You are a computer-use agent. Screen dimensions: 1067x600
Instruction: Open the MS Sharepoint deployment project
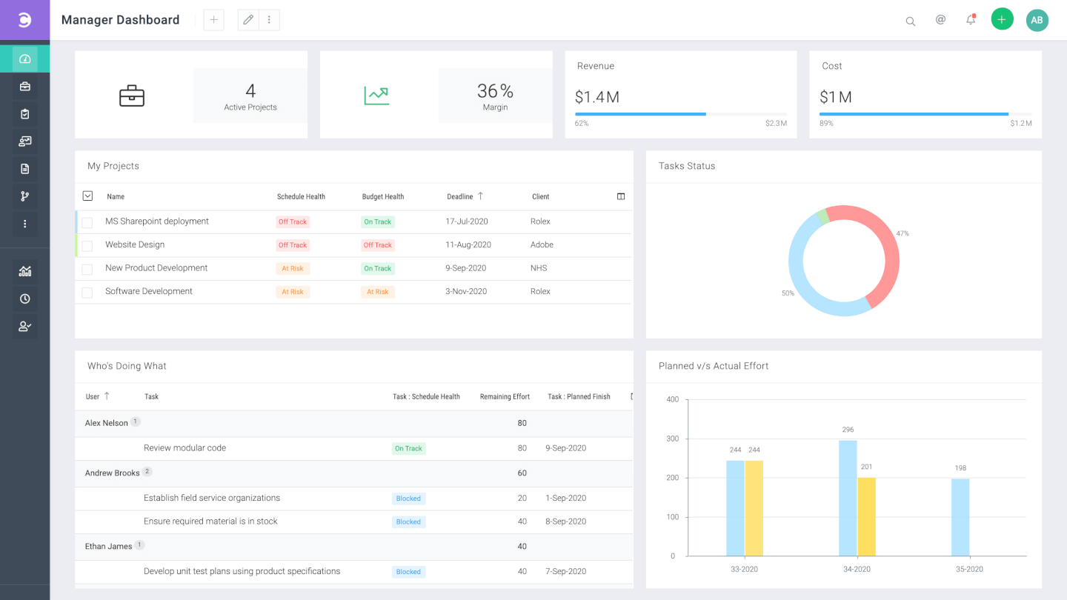(x=157, y=221)
